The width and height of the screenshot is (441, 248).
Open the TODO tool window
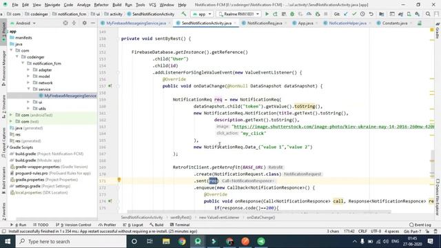click(41, 225)
